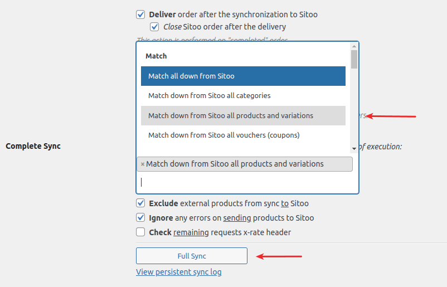Uncheck Ignore any errors on sending products
The width and height of the screenshot is (447, 287).
140,218
